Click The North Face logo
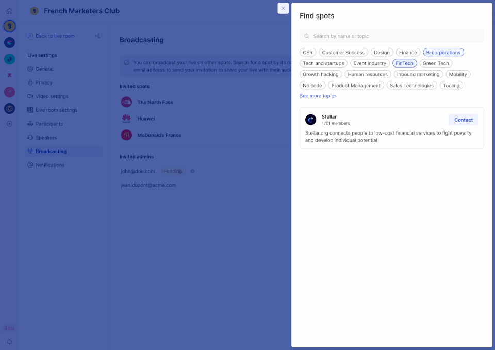The width and height of the screenshot is (495, 350). [x=127, y=102]
